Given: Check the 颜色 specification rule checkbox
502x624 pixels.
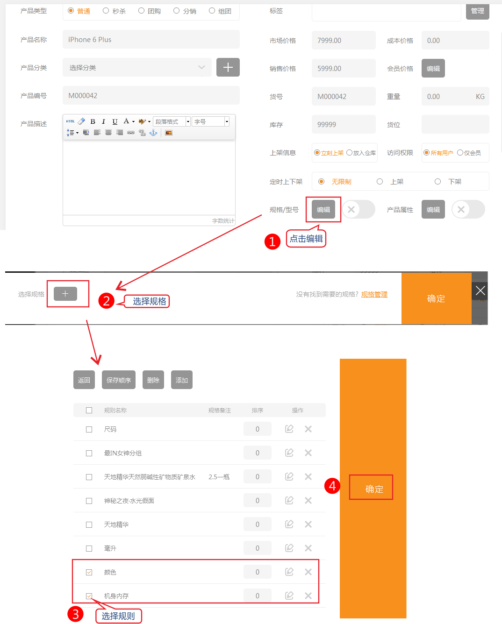Looking at the screenshot, I should coord(89,572).
